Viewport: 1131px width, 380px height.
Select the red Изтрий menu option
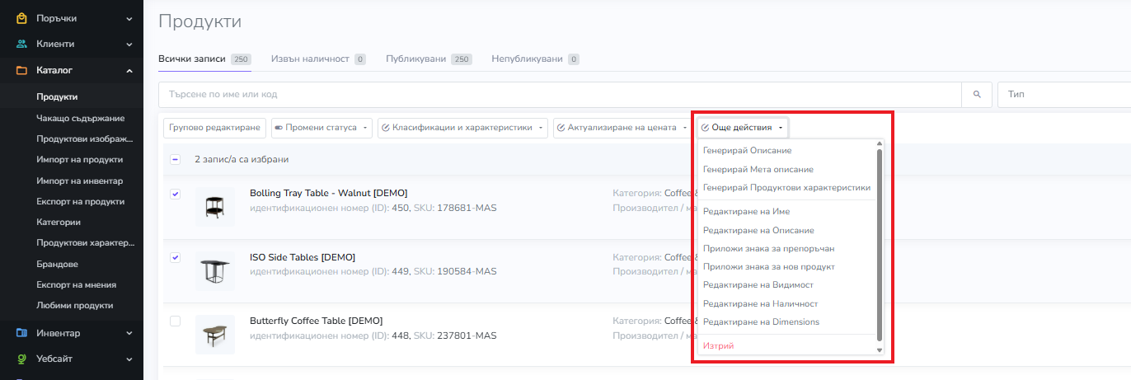718,346
